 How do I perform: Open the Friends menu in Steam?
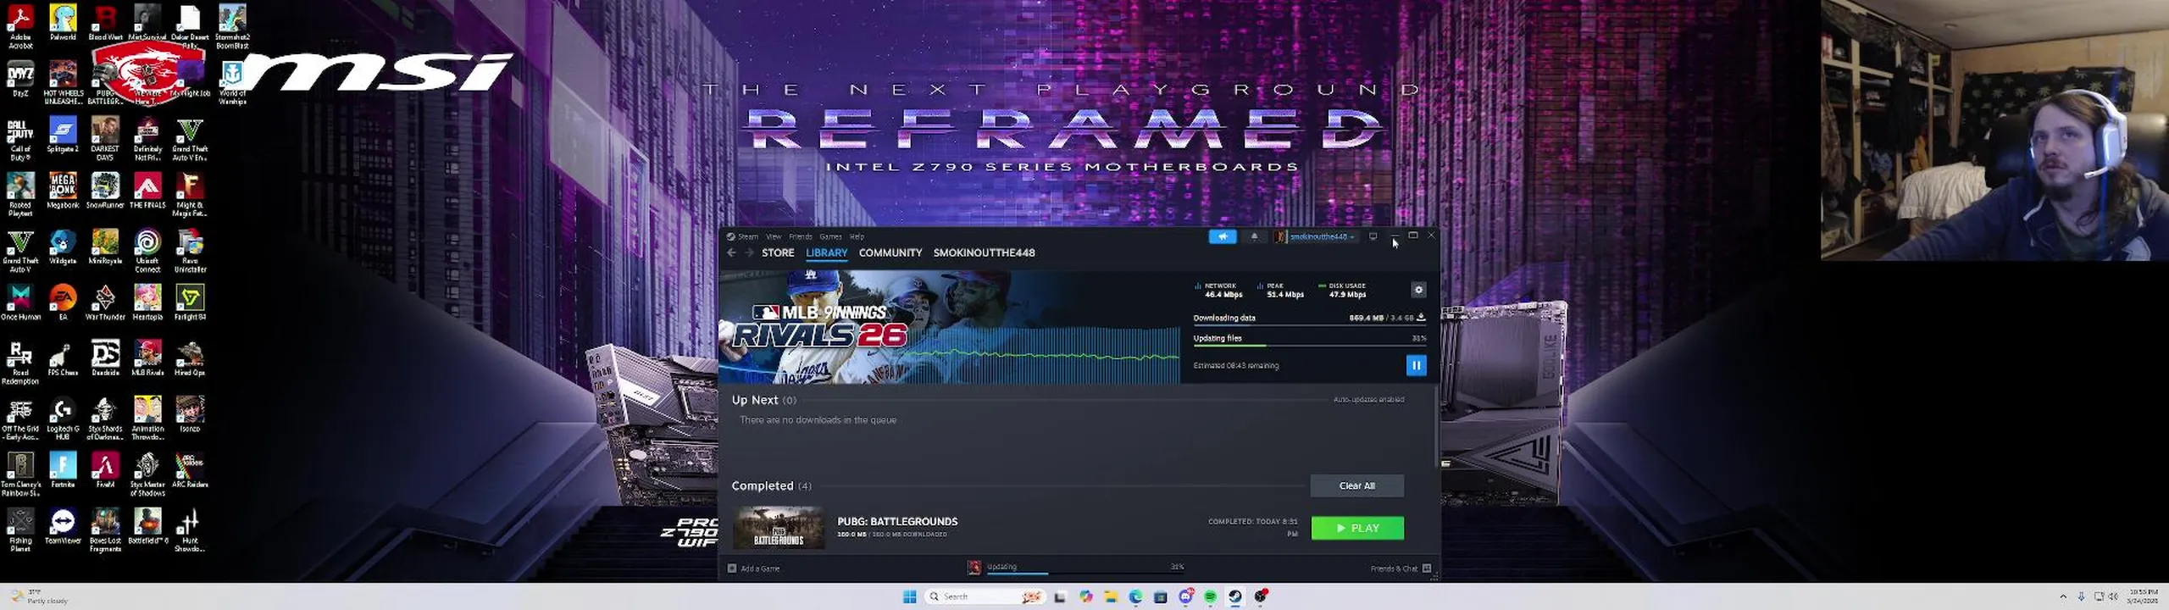800,236
